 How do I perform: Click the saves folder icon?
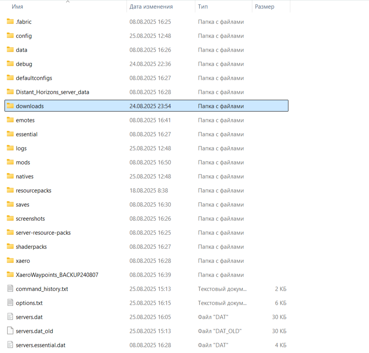(x=10, y=204)
